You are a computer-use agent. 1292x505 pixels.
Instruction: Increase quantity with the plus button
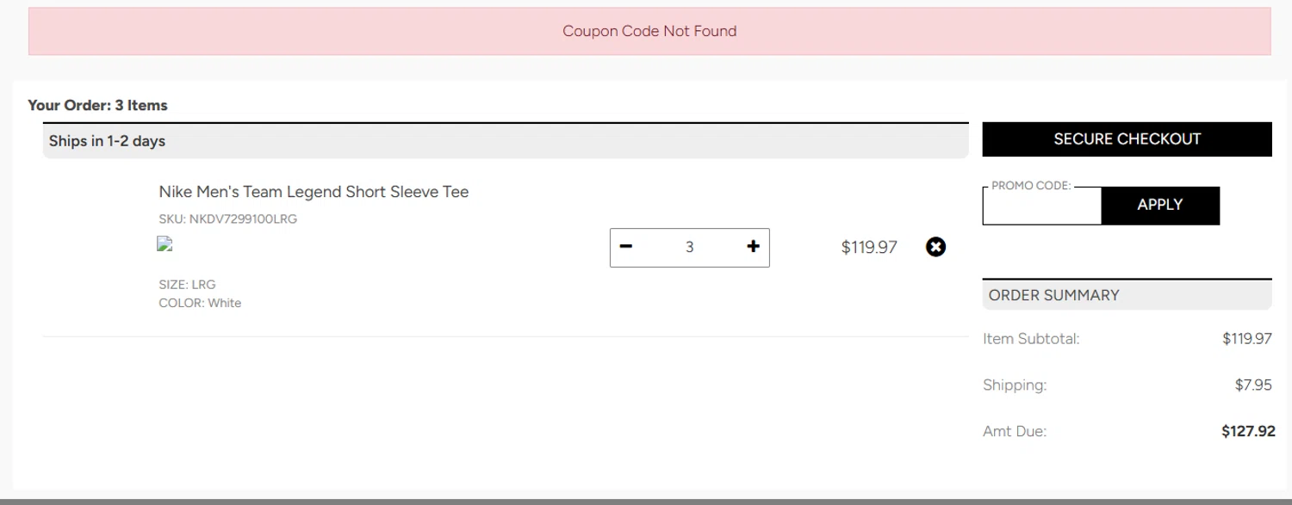(x=753, y=247)
